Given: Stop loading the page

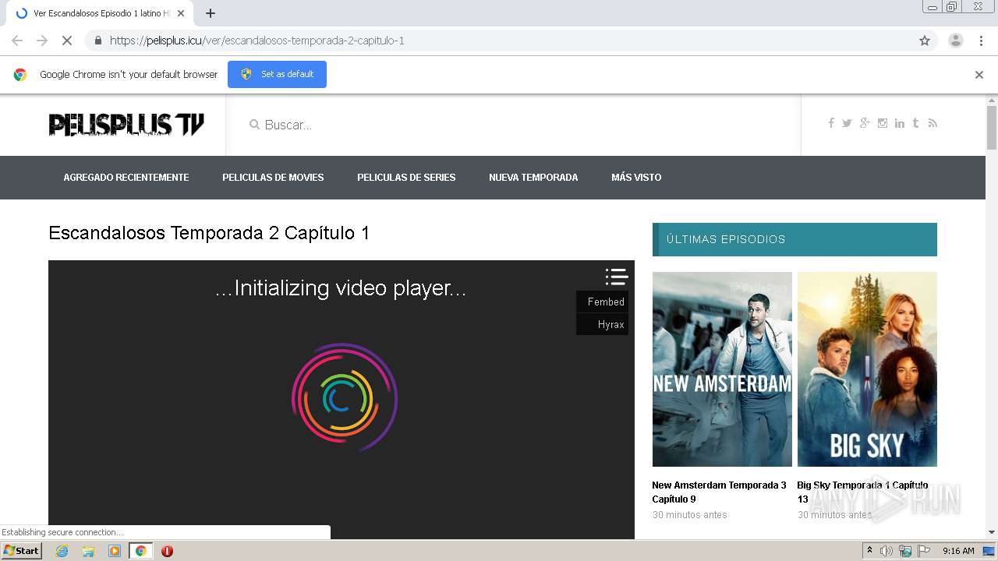Looking at the screenshot, I should tap(67, 41).
